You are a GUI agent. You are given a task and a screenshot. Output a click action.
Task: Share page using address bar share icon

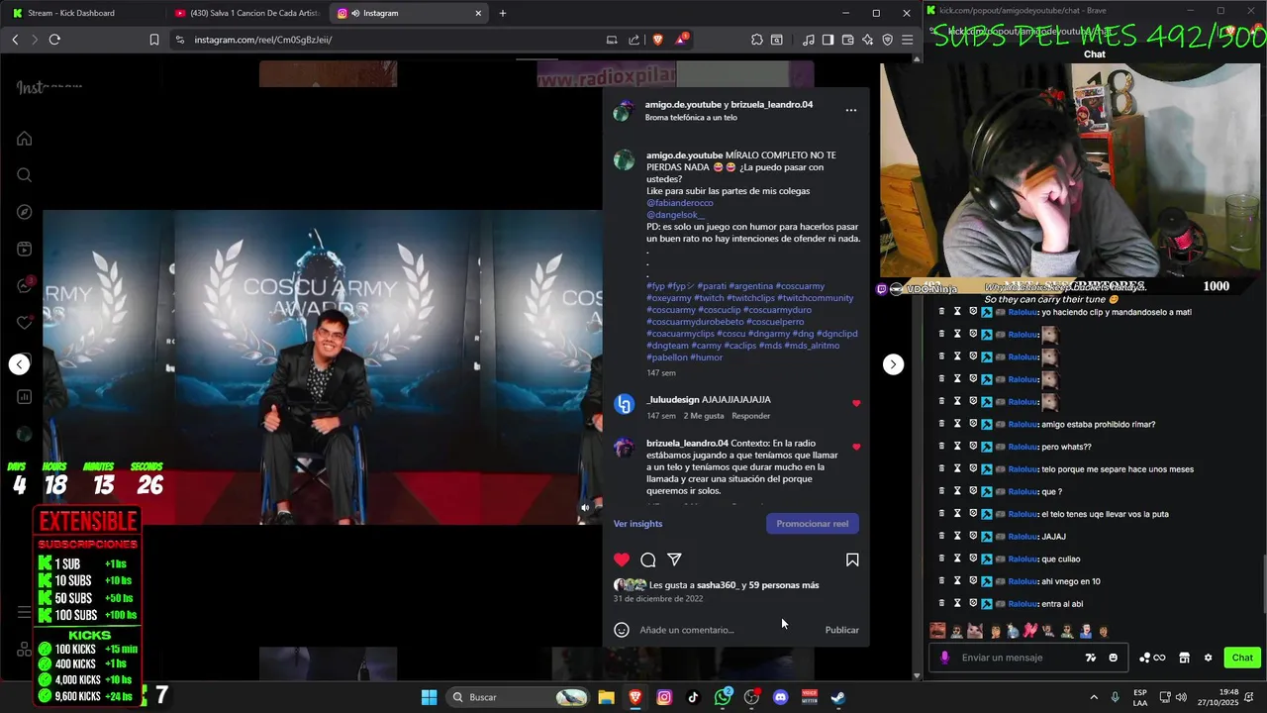pos(633,40)
